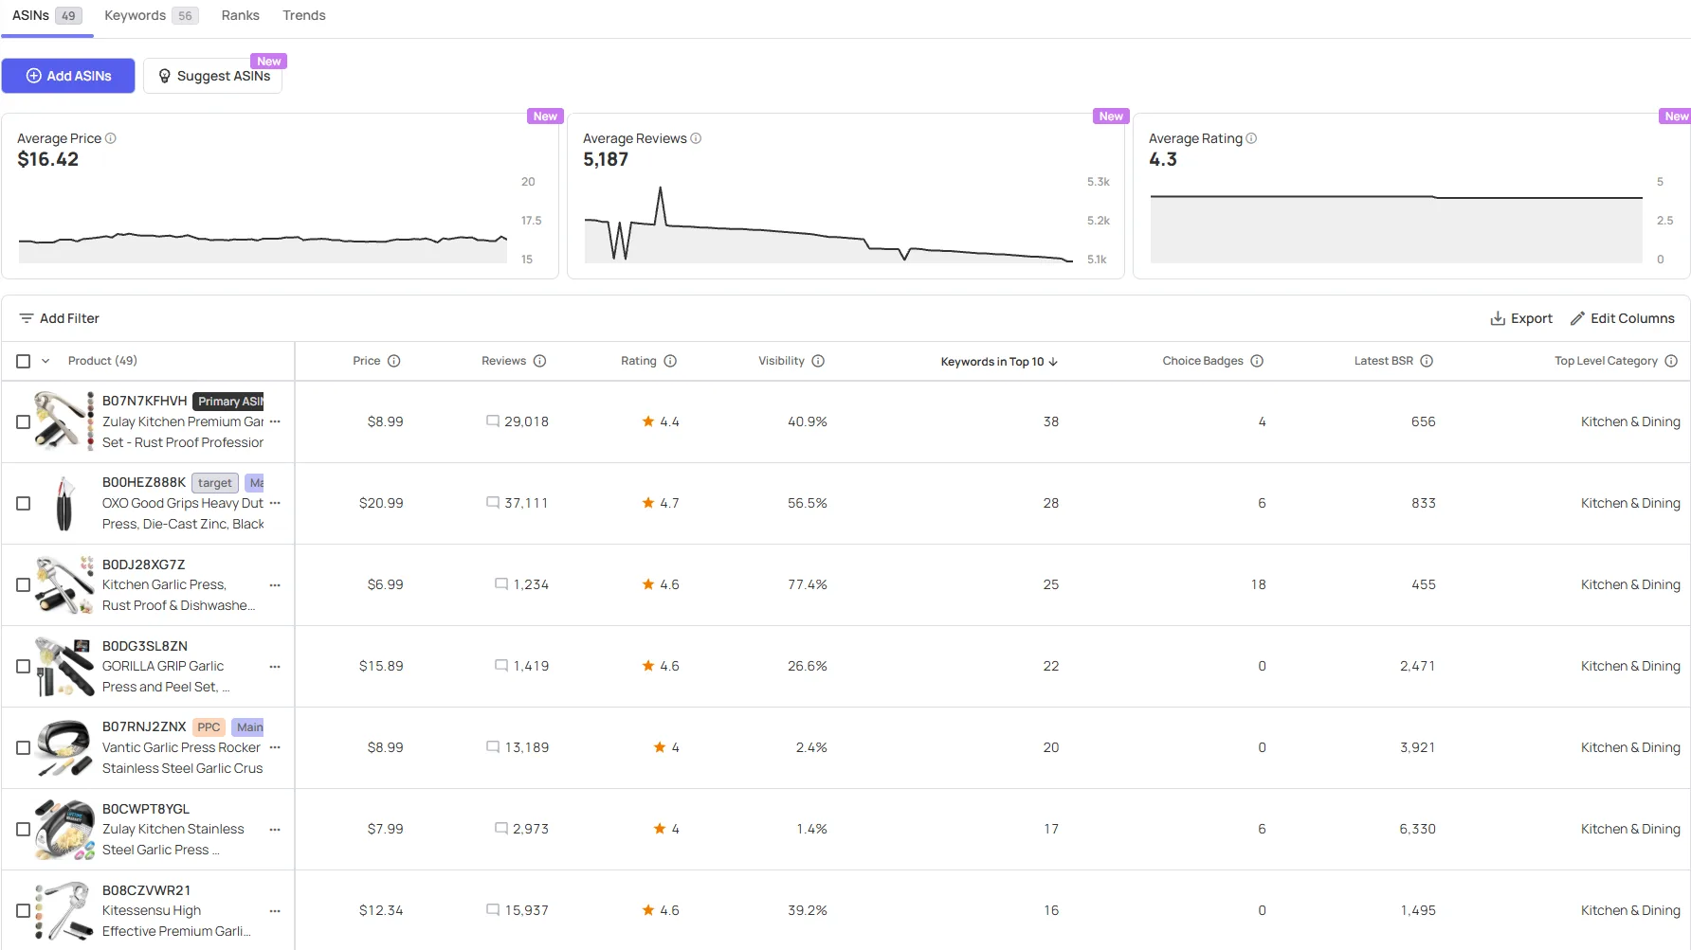Click the ASIN text B08CZVWR21

[x=147, y=890]
